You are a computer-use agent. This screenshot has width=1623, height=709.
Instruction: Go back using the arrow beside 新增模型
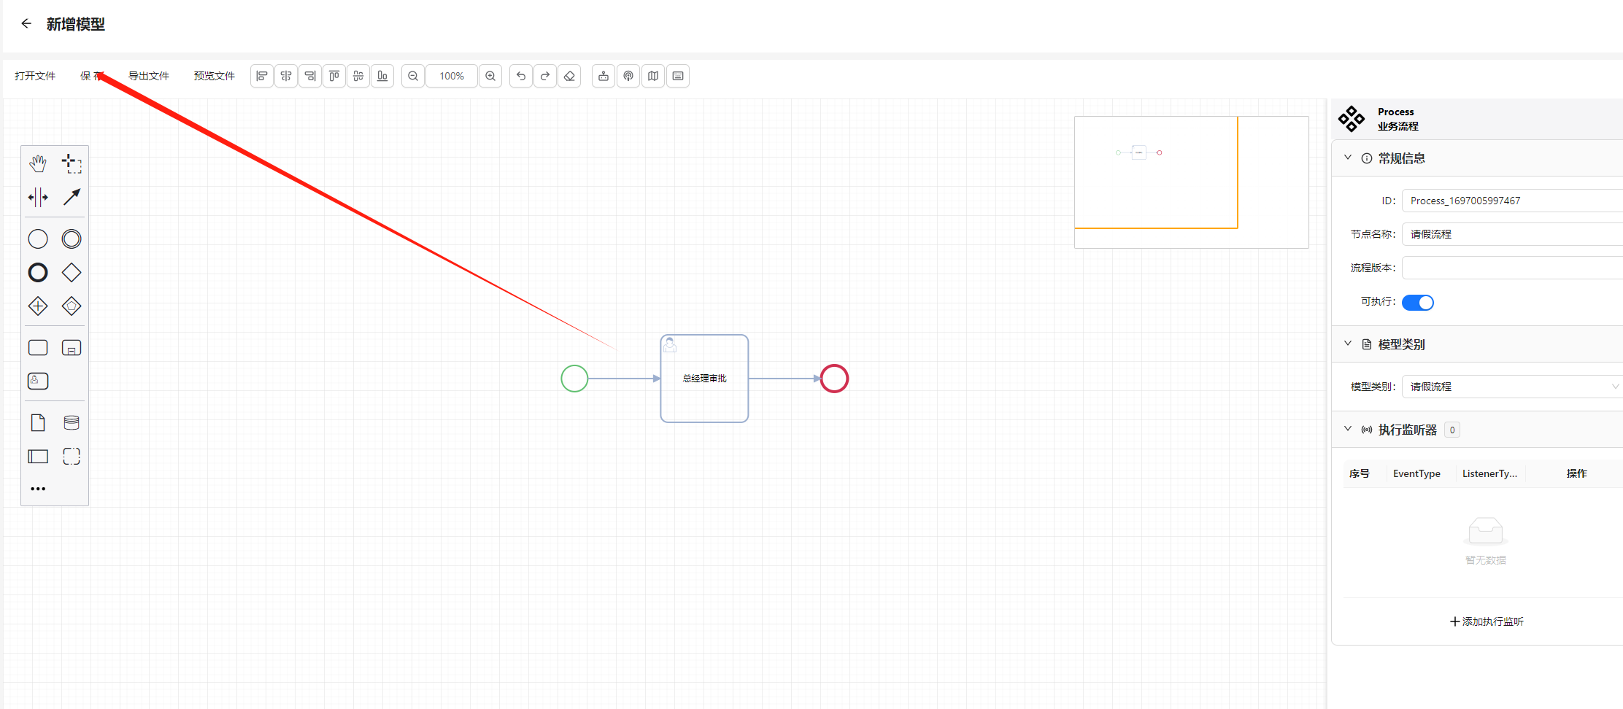point(26,23)
